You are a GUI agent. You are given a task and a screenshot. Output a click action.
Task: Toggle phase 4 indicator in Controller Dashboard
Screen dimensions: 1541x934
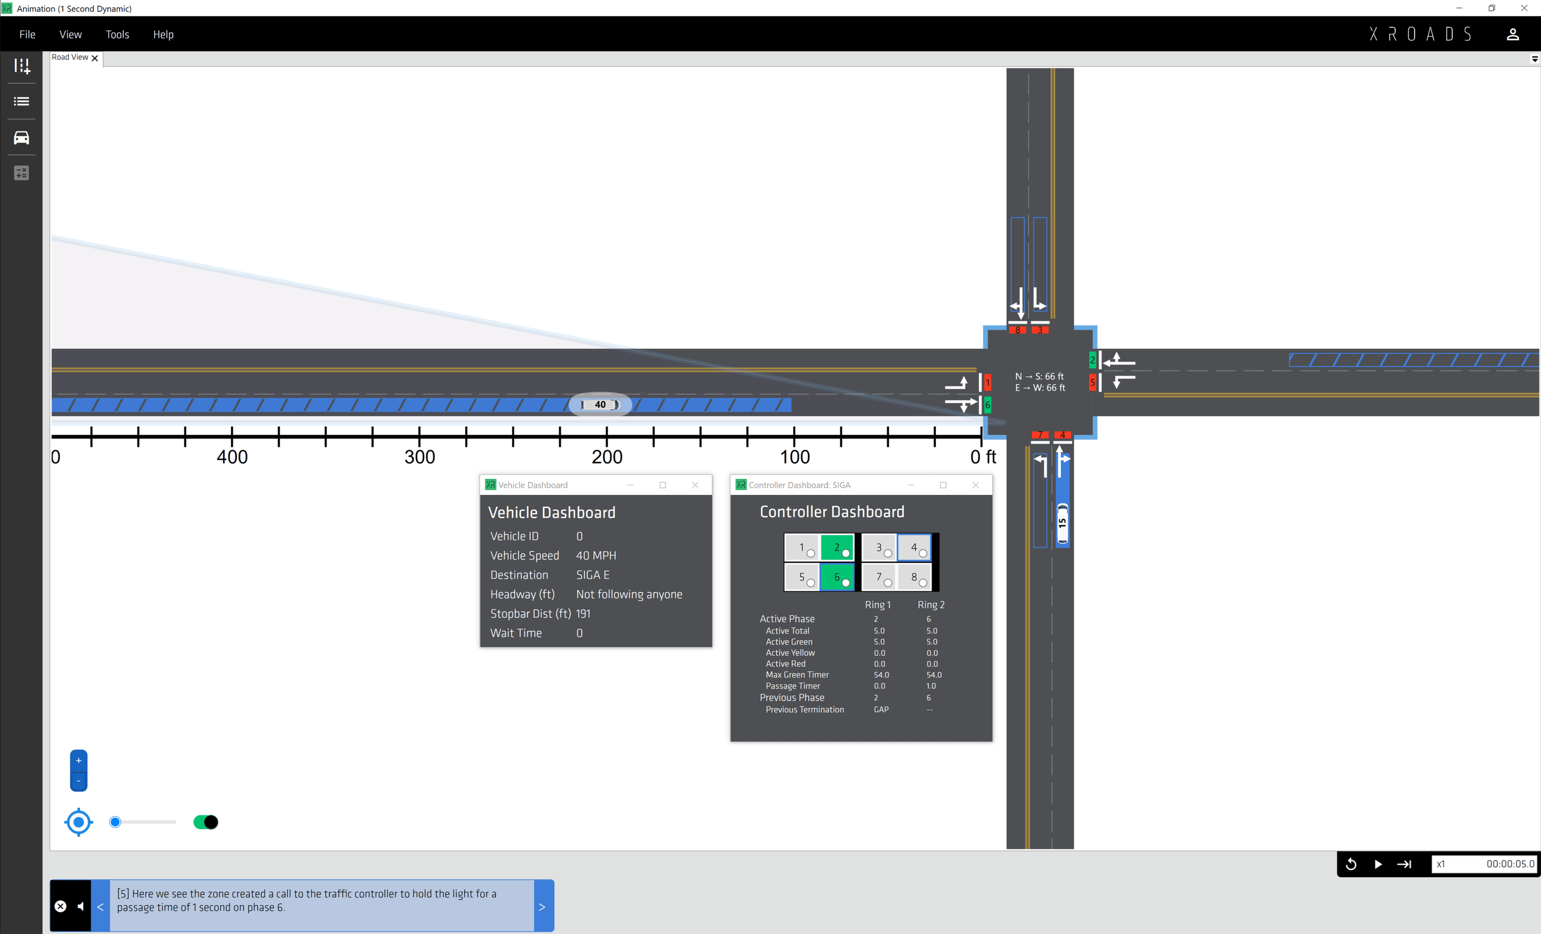click(x=915, y=548)
